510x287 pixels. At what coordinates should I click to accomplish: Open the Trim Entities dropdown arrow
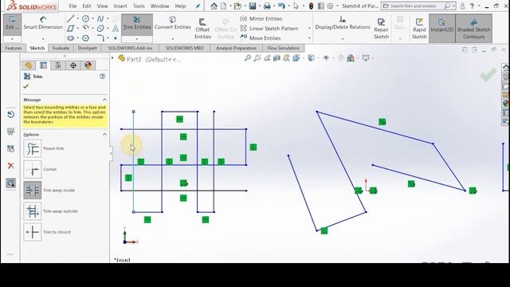[x=137, y=39]
